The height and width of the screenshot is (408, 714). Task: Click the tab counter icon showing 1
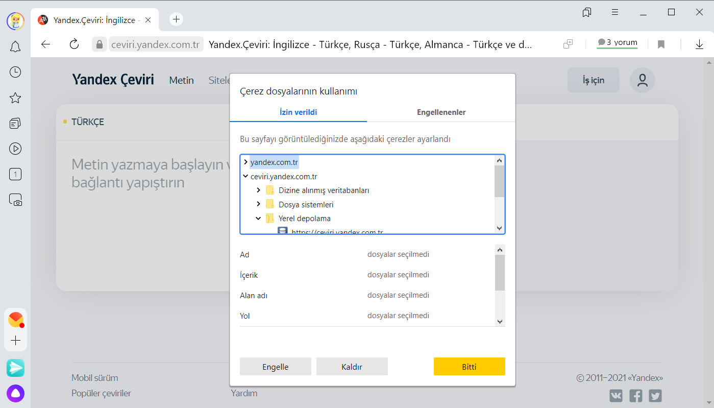15,174
